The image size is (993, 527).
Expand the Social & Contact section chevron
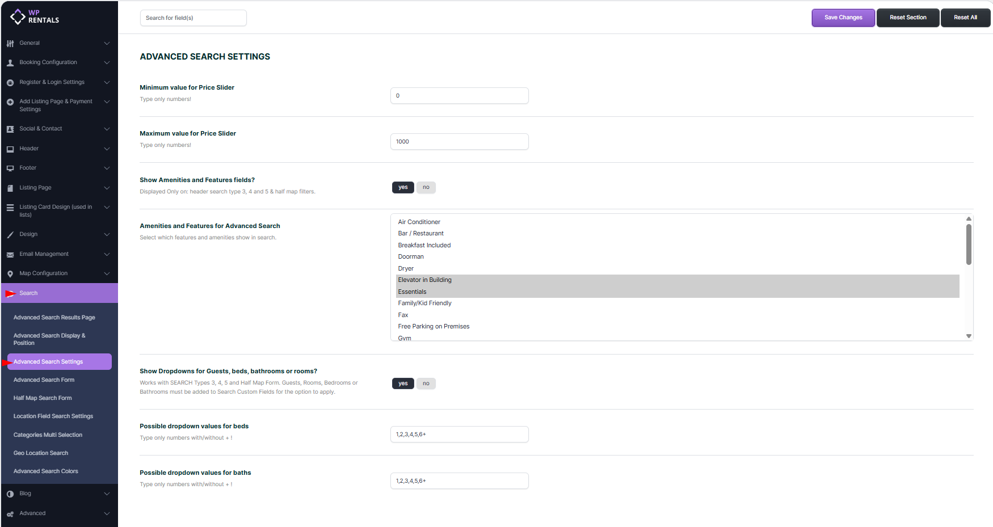(x=107, y=129)
